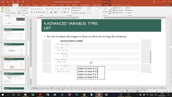The width and height of the screenshot is (172, 97).
Task: Save the presentation from the quick access toolbar
Action: click(x=3, y=2)
